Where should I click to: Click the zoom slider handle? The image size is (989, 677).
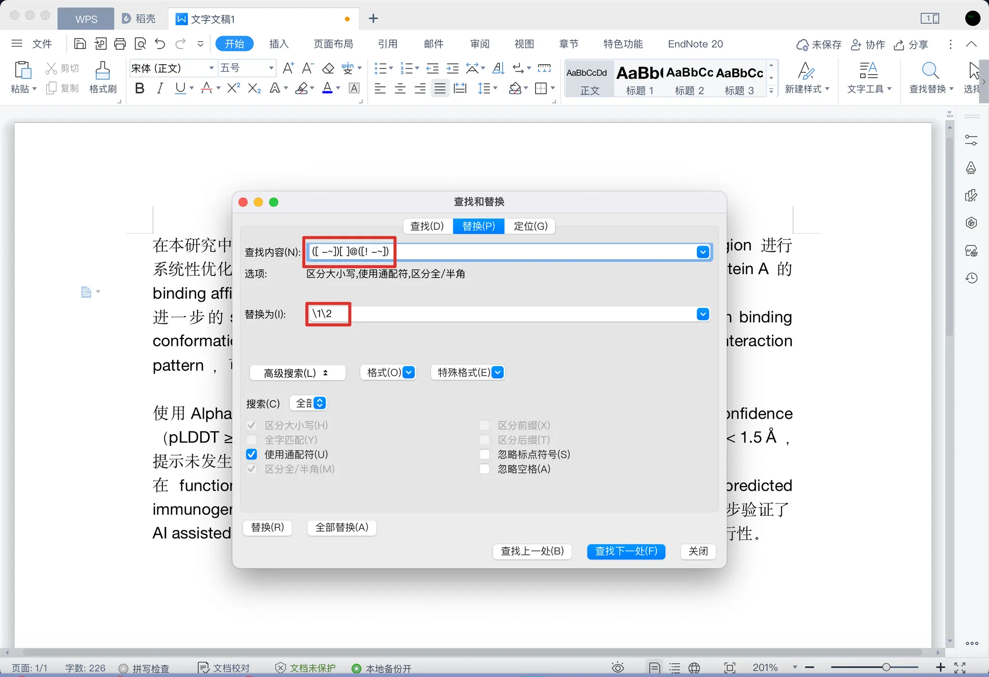(x=886, y=667)
